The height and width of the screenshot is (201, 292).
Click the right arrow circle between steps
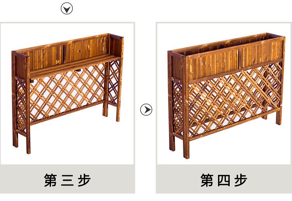tap(146, 109)
